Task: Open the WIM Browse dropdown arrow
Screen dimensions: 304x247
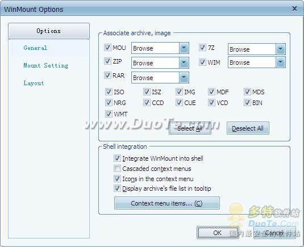Action: (x=280, y=62)
